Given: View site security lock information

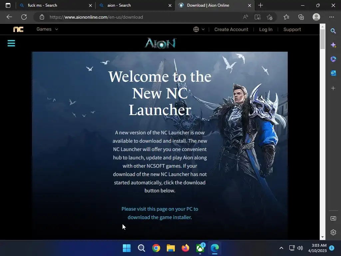Looking at the screenshot, I should pos(42,17).
